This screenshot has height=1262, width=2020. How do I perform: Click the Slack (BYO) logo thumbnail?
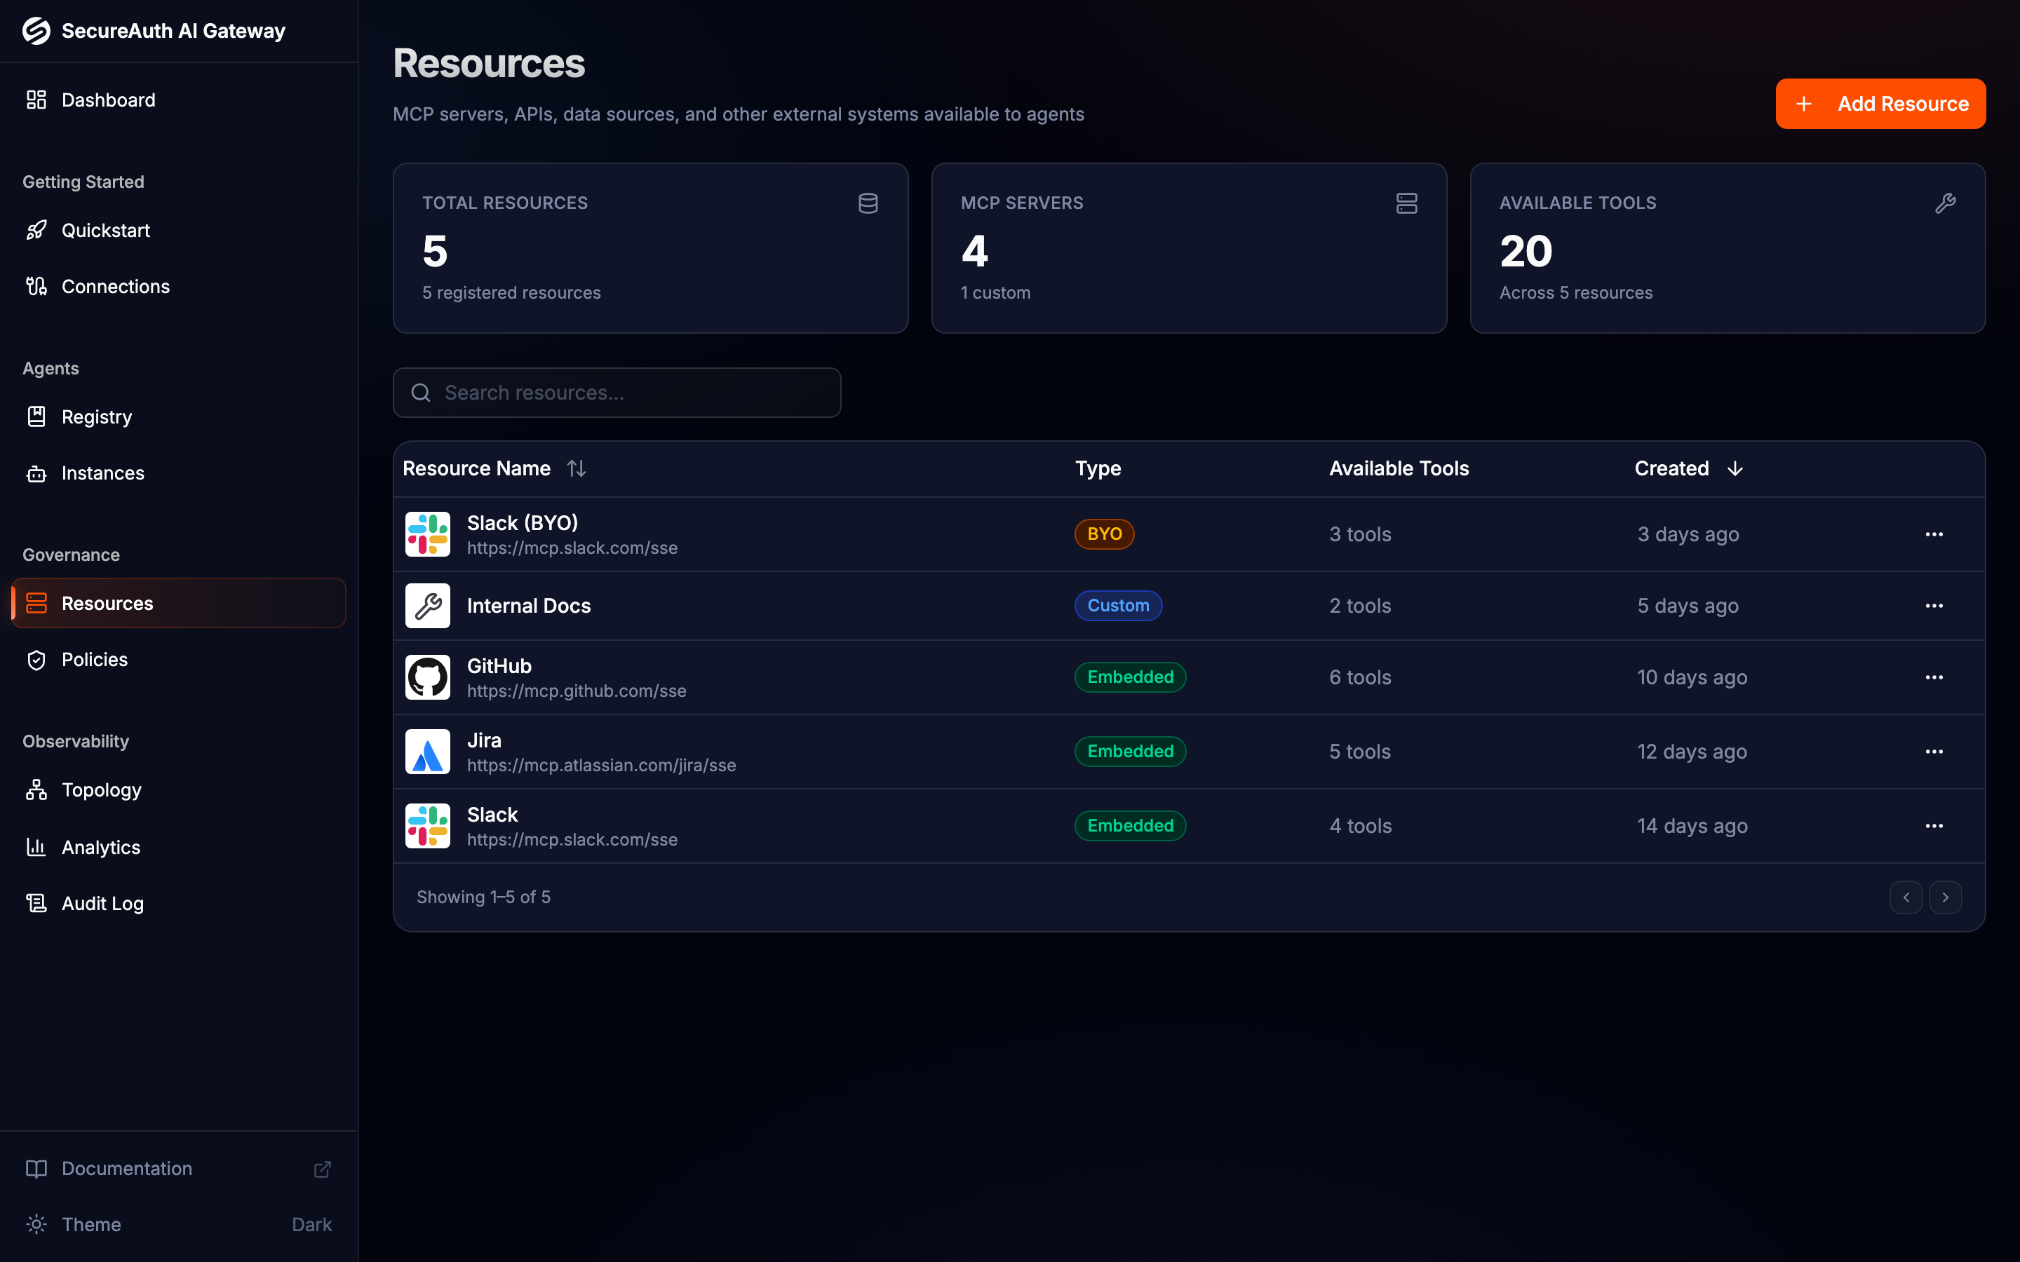tap(427, 534)
